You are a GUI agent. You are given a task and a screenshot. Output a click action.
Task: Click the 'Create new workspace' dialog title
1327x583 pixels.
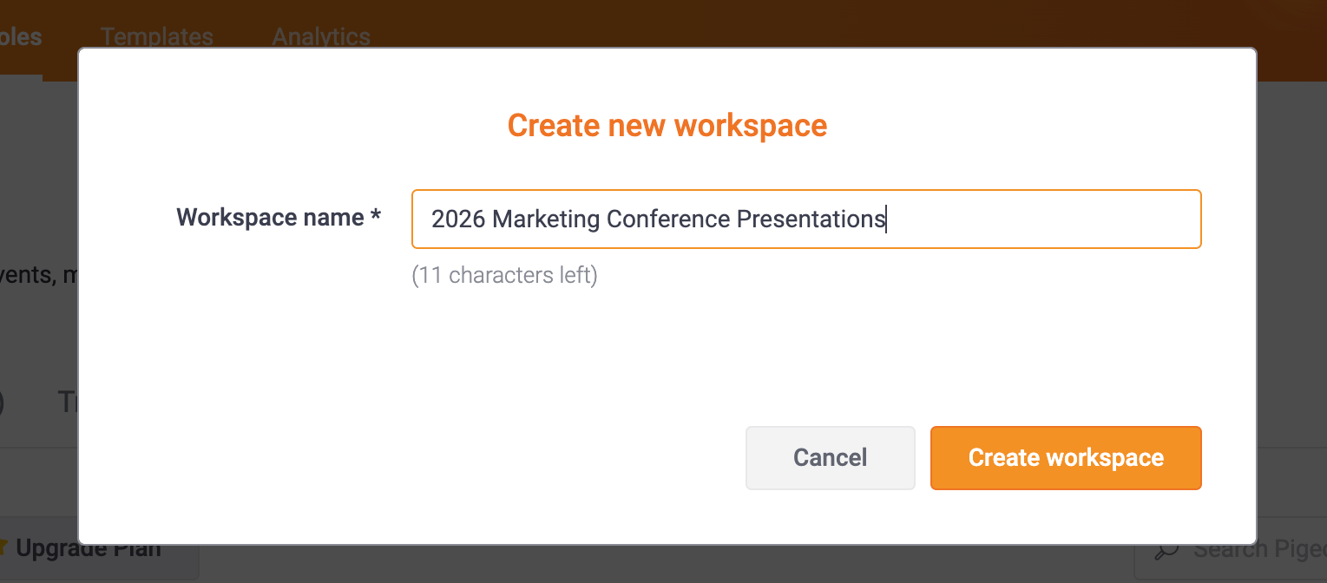click(x=667, y=126)
